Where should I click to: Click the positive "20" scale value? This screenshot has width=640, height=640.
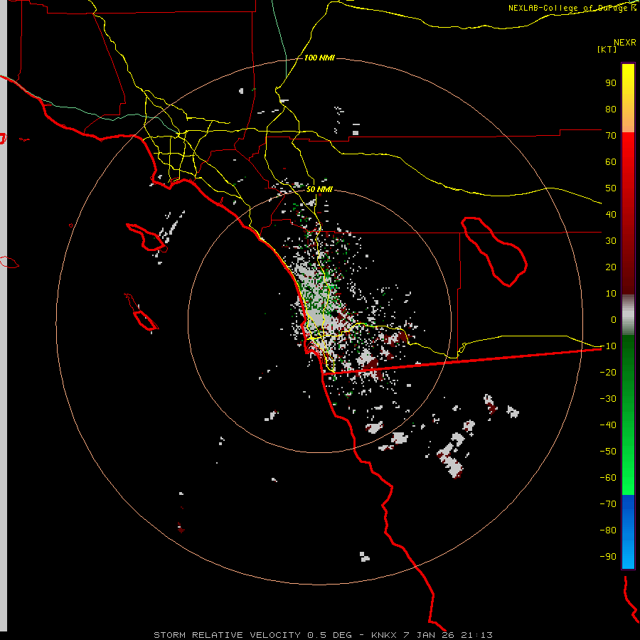[611, 267]
